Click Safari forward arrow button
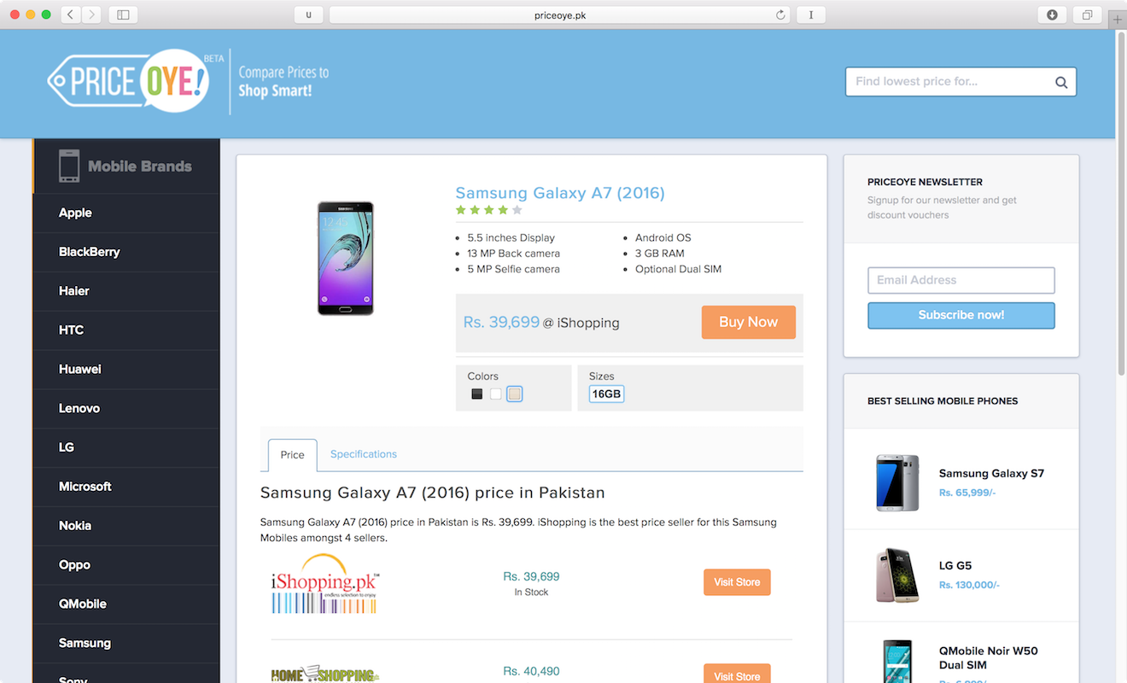 click(91, 15)
